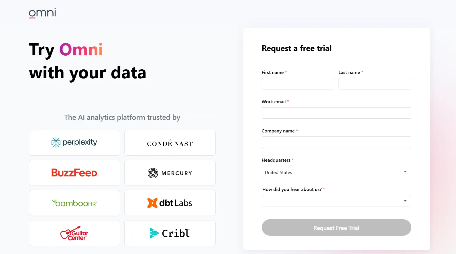Screen dimensions: 456x254
Task: Click the BambooHR logo card
Action: click(74, 203)
